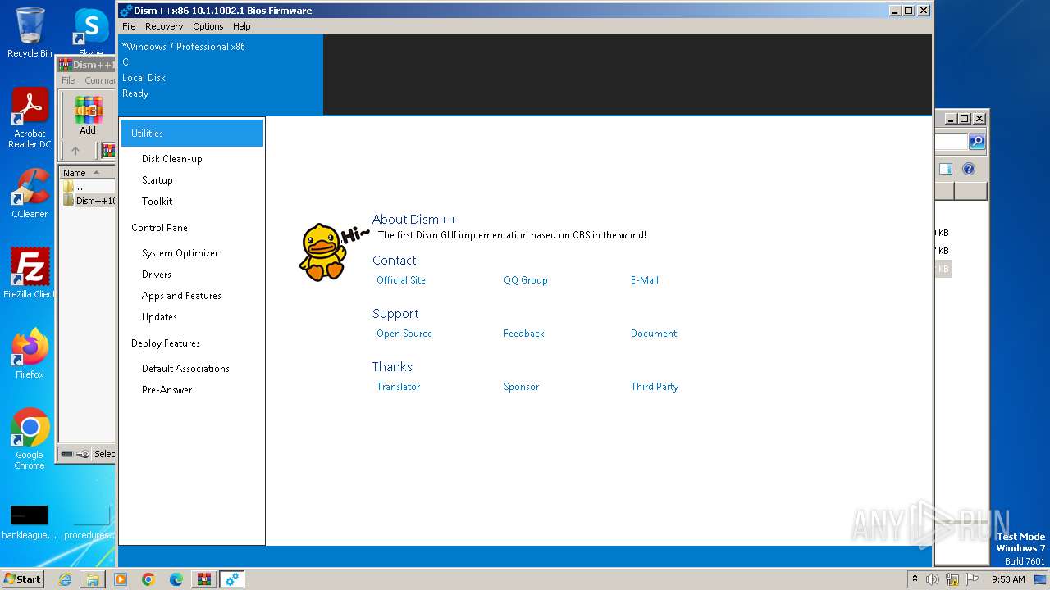Click the Translator link
The height and width of the screenshot is (590, 1050).
(x=398, y=387)
